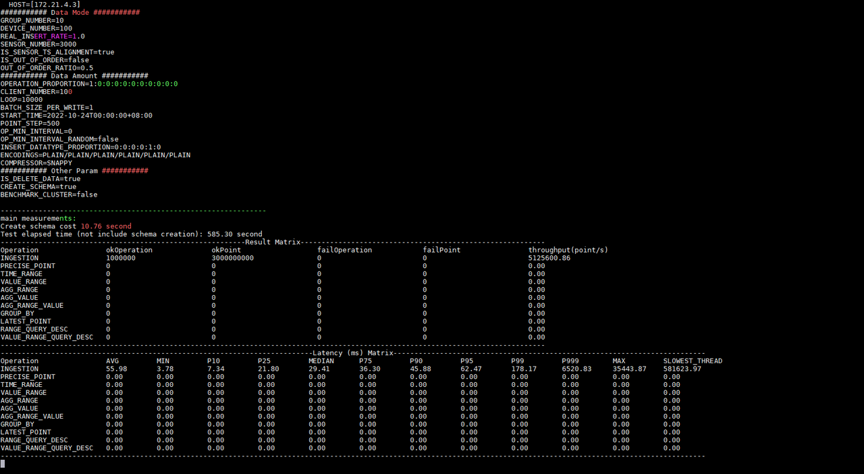Click the Result Matrix heading

pyautogui.click(x=272, y=242)
